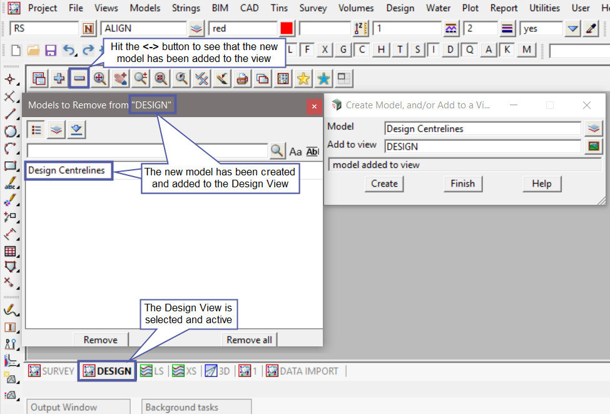
Task: Toggle Ab whole-word search option
Action: pyautogui.click(x=312, y=152)
